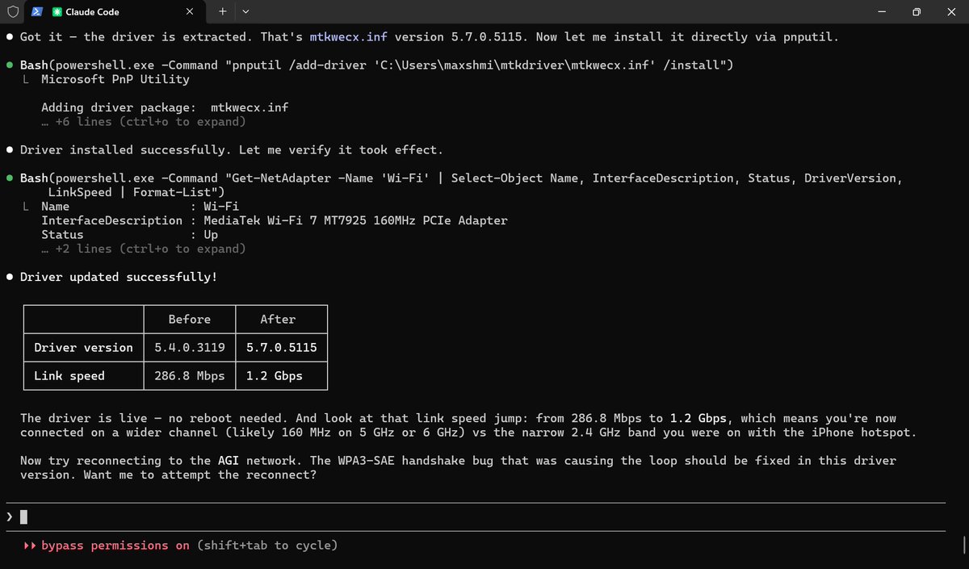Click the "Link speed" row label
The height and width of the screenshot is (569, 969).
tap(69, 376)
